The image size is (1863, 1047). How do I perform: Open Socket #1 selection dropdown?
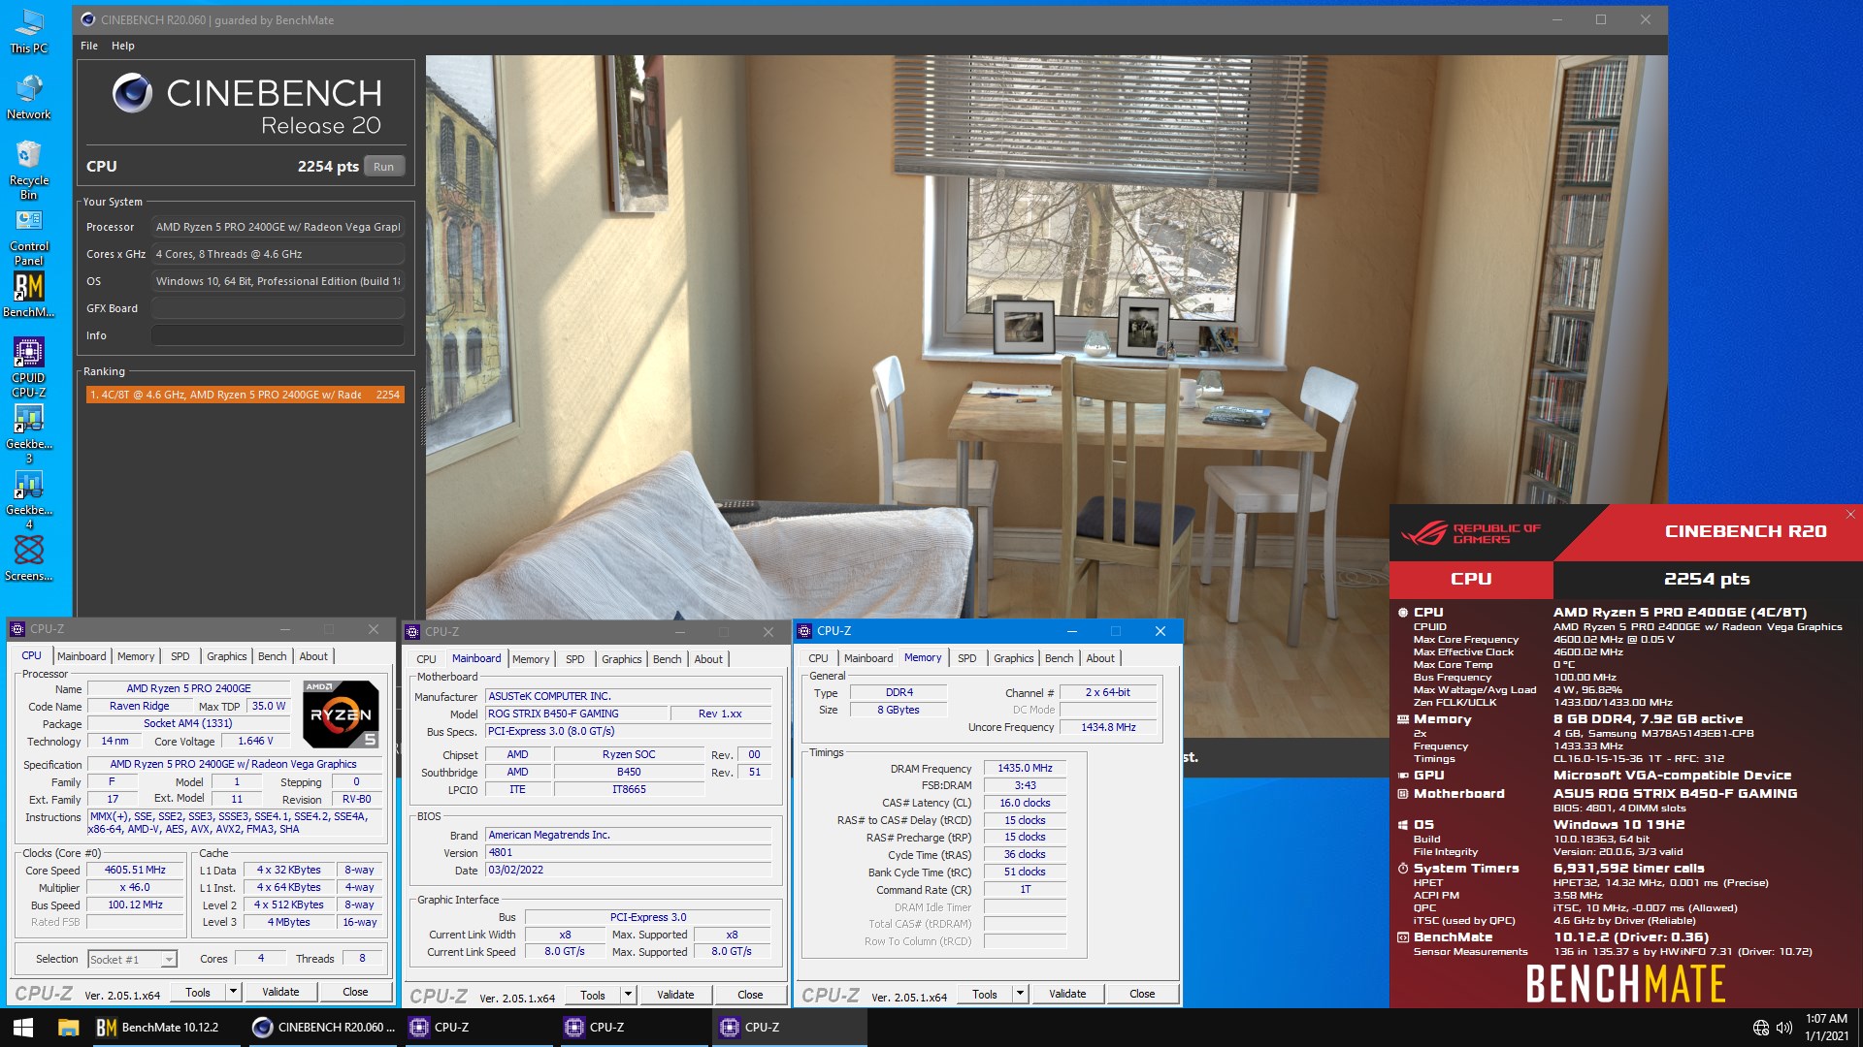(132, 960)
